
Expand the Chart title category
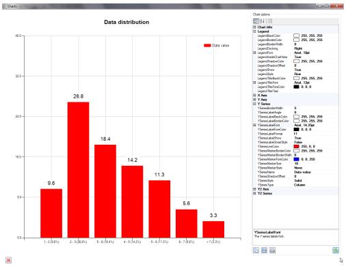pyautogui.click(x=254, y=27)
